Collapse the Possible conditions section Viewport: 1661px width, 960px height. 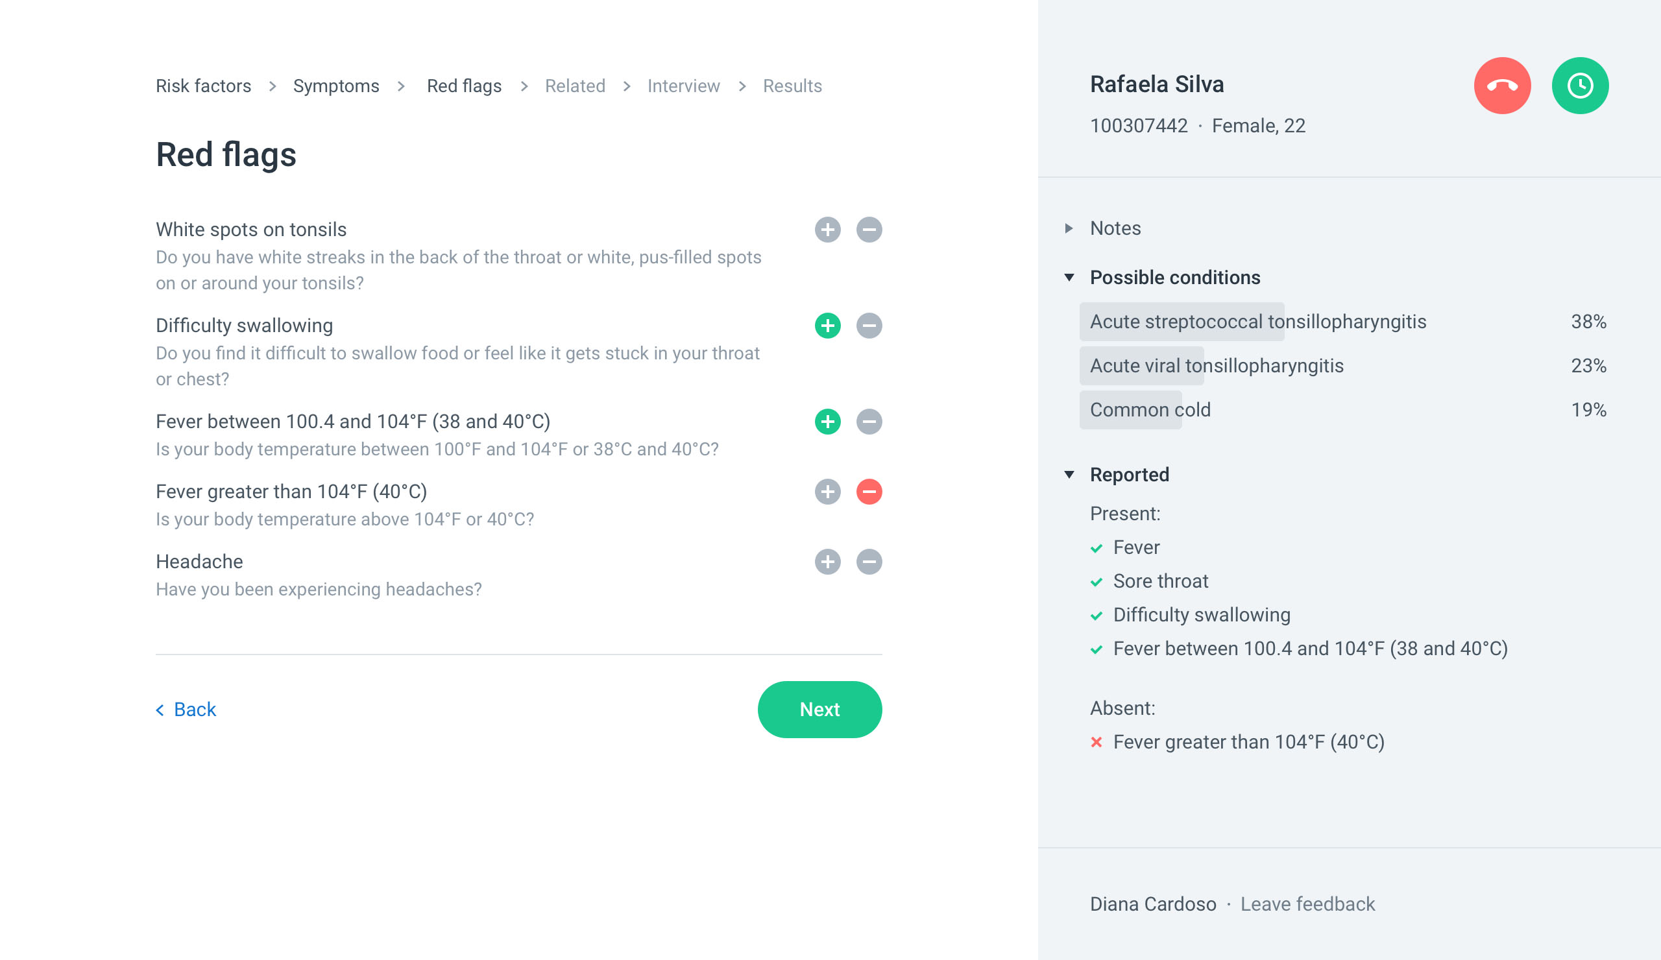1162,278
